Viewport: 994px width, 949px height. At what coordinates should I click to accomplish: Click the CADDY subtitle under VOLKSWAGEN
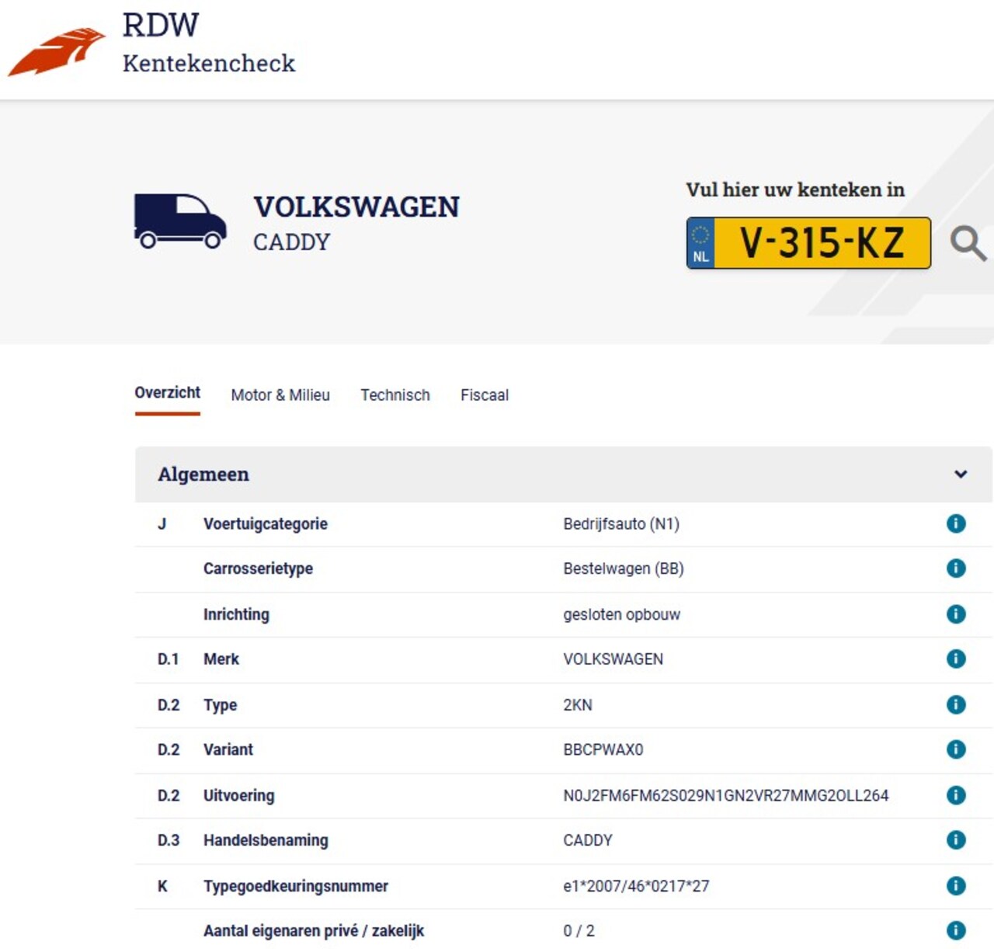click(291, 242)
